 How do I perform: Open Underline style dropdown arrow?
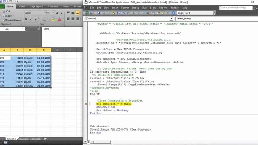pos(39,19)
